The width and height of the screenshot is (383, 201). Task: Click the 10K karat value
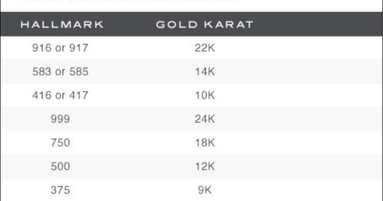point(205,95)
